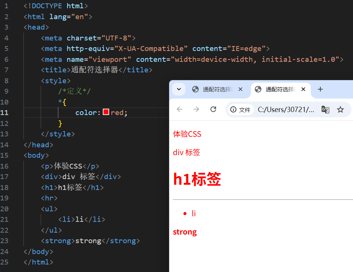
Task: Click the 体验CSS paragraph in browser
Action: pos(187,134)
